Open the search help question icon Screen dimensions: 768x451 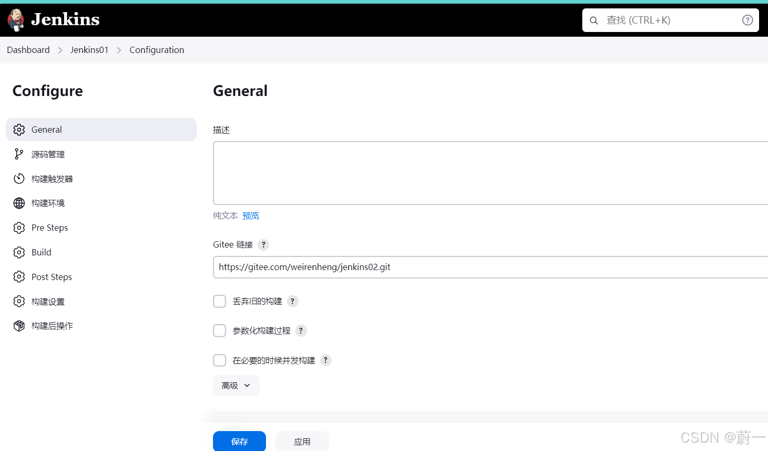click(x=748, y=20)
